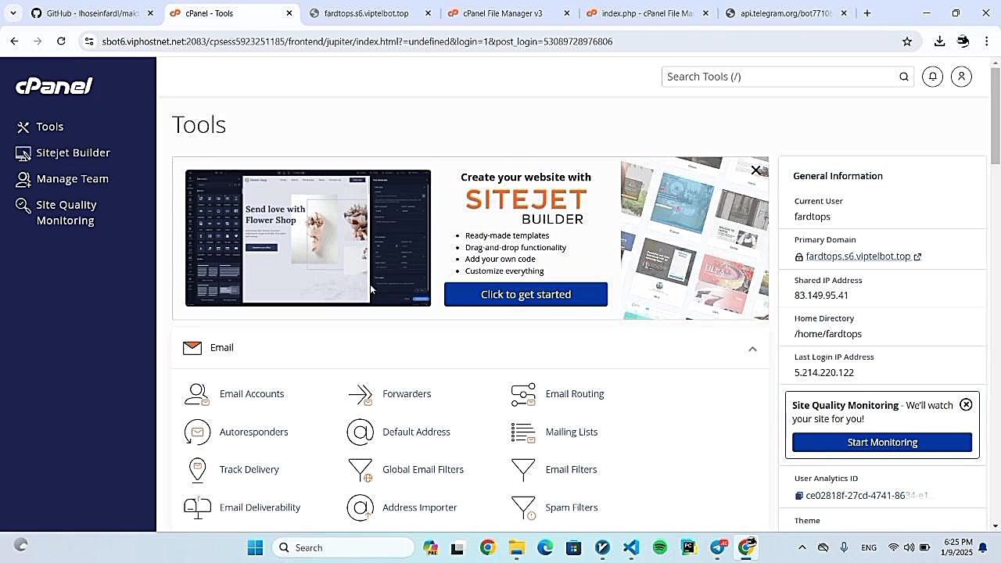1001x563 pixels.
Task: Open PyCharm from the taskbar
Action: (x=689, y=547)
